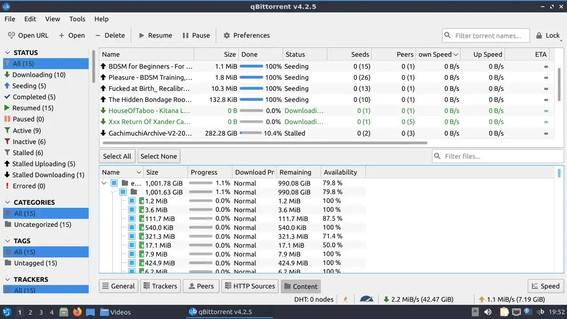
Task: Uncheck the 424.9 MiB file
Action: click(x=132, y=263)
